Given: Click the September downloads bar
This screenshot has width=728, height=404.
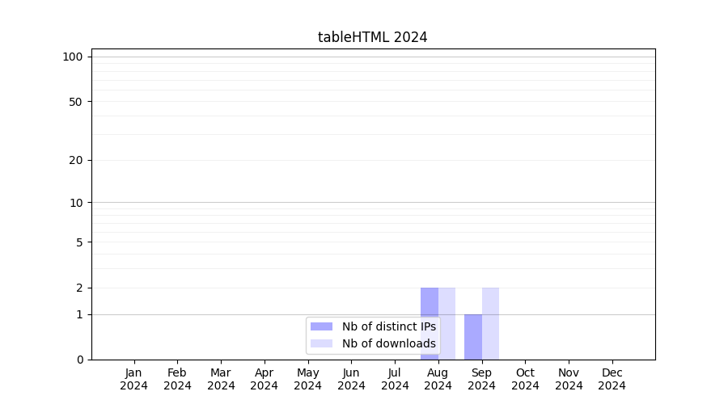Looking at the screenshot, I should 490,323.
